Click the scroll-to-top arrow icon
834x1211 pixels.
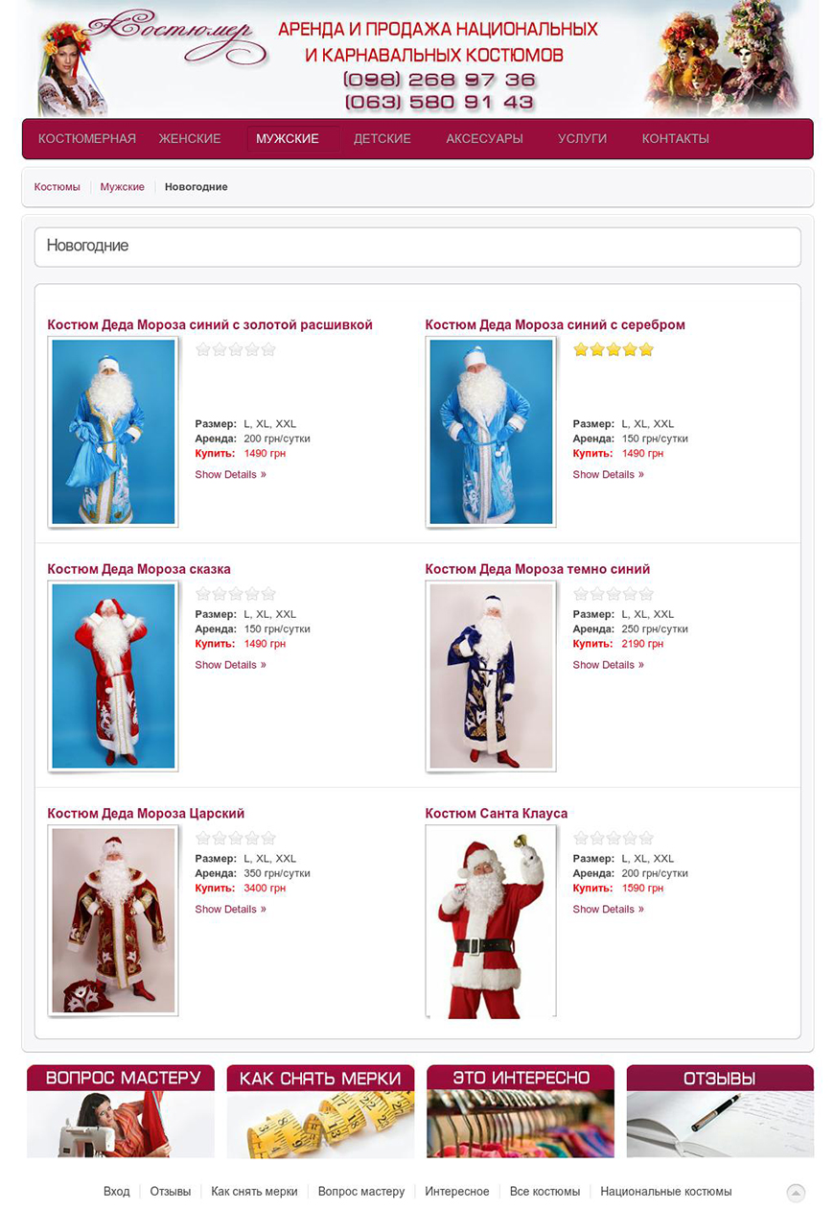(x=796, y=1193)
